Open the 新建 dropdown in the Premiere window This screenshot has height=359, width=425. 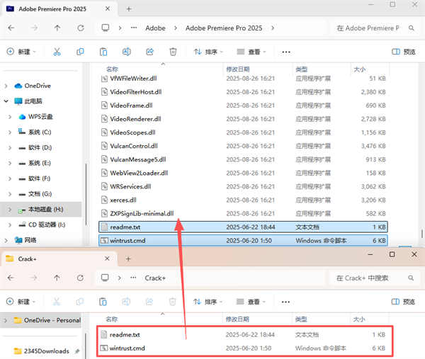click(x=21, y=52)
